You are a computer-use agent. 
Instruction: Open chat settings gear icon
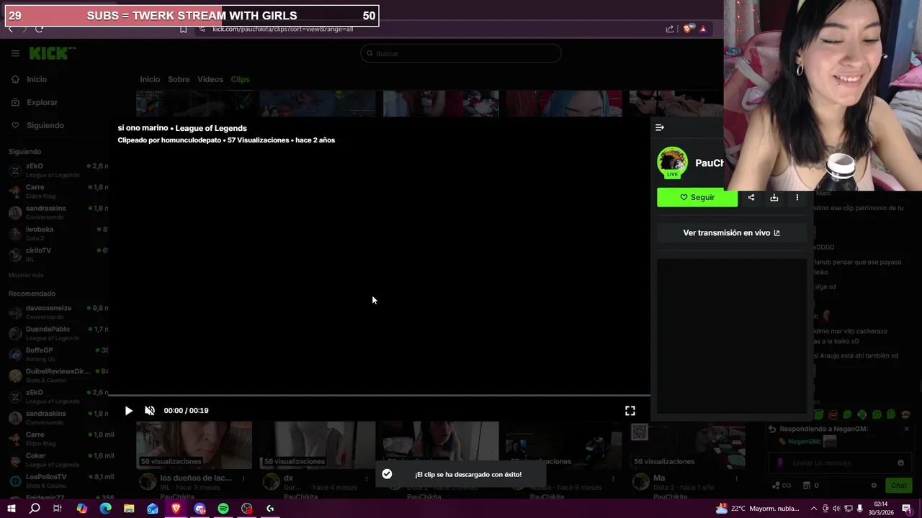874,486
